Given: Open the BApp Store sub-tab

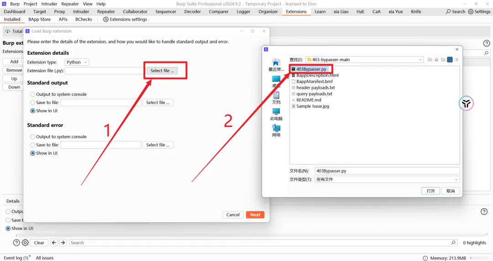Looking at the screenshot, I should point(39,20).
